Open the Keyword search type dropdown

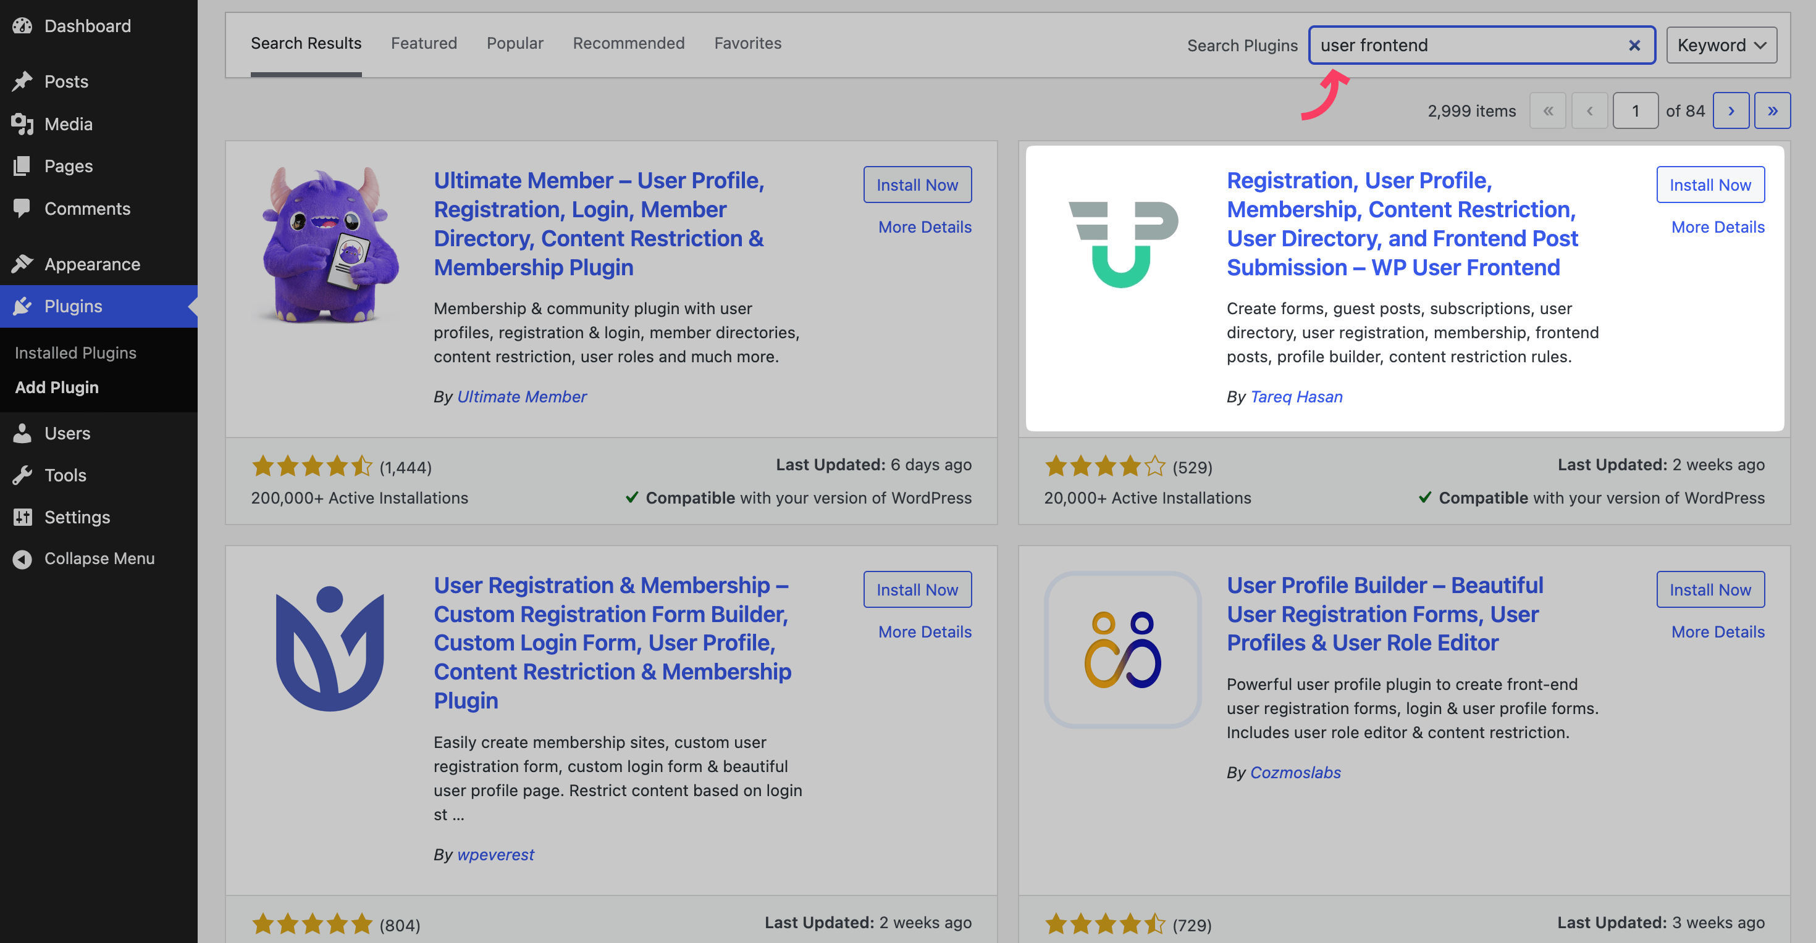click(x=1721, y=45)
